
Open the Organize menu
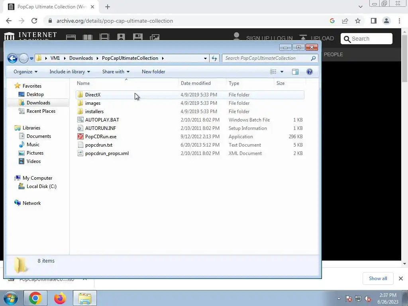coord(25,72)
